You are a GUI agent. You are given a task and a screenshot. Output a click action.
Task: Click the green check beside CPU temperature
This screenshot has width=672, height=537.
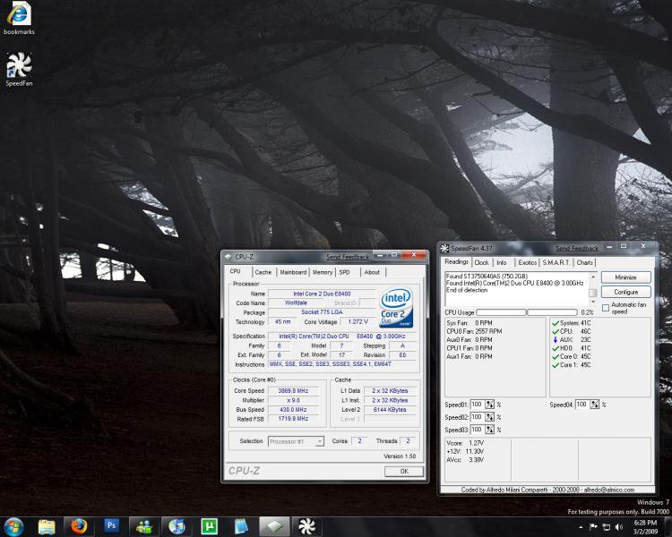tap(555, 331)
